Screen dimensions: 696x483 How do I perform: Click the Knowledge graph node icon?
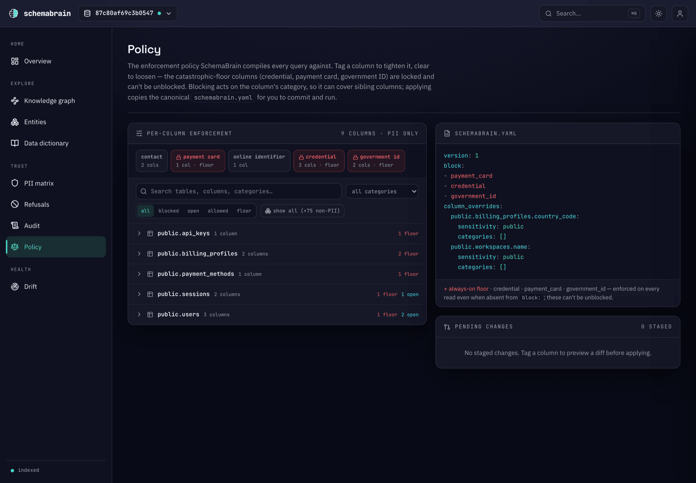click(x=14, y=101)
